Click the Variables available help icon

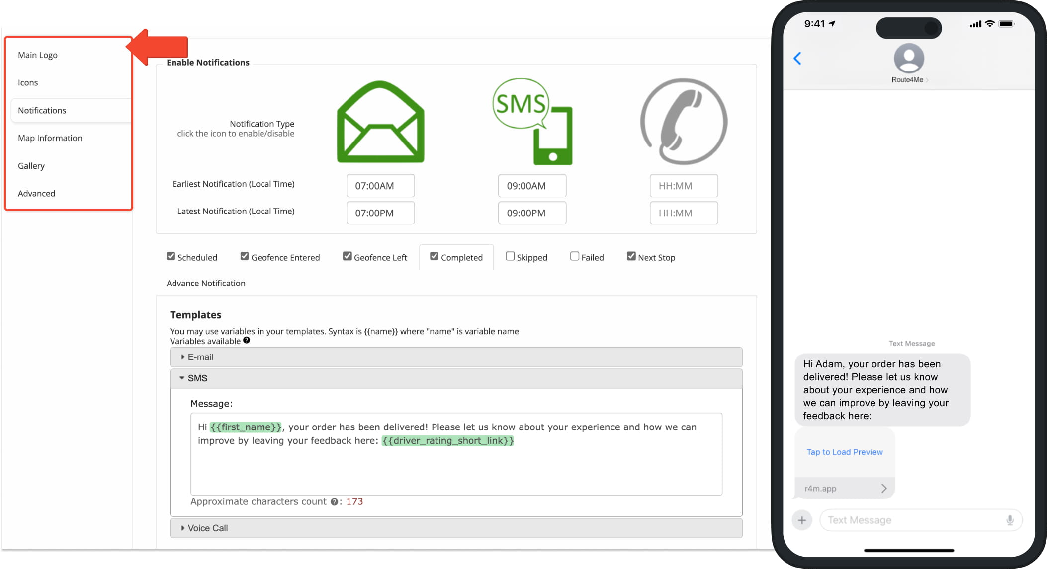(x=247, y=341)
